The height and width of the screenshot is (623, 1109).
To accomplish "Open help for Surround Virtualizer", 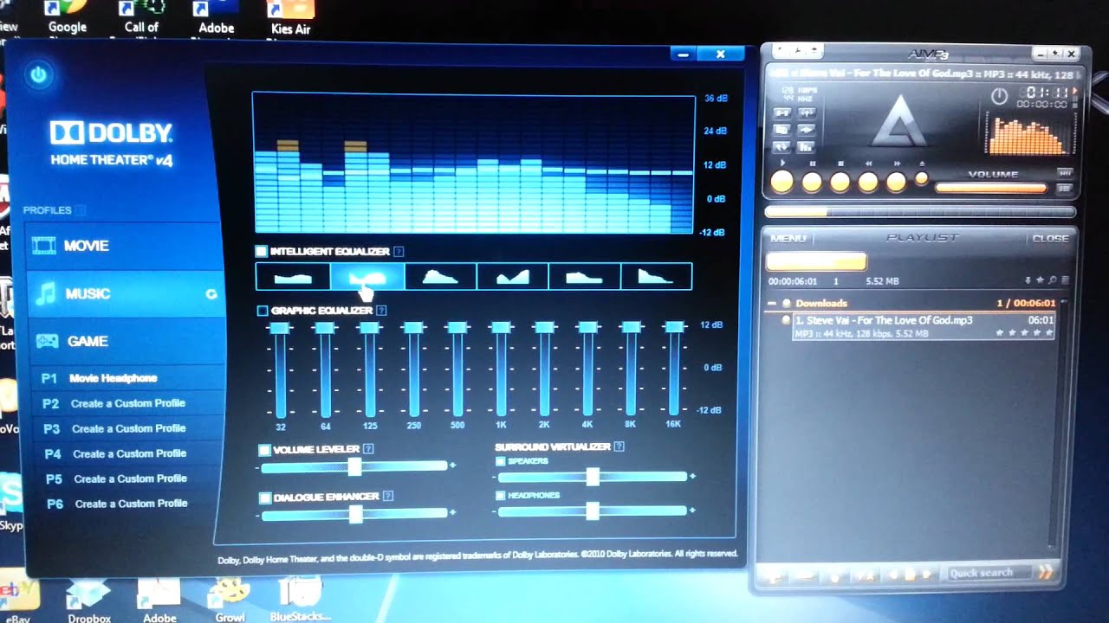I will 619,447.
